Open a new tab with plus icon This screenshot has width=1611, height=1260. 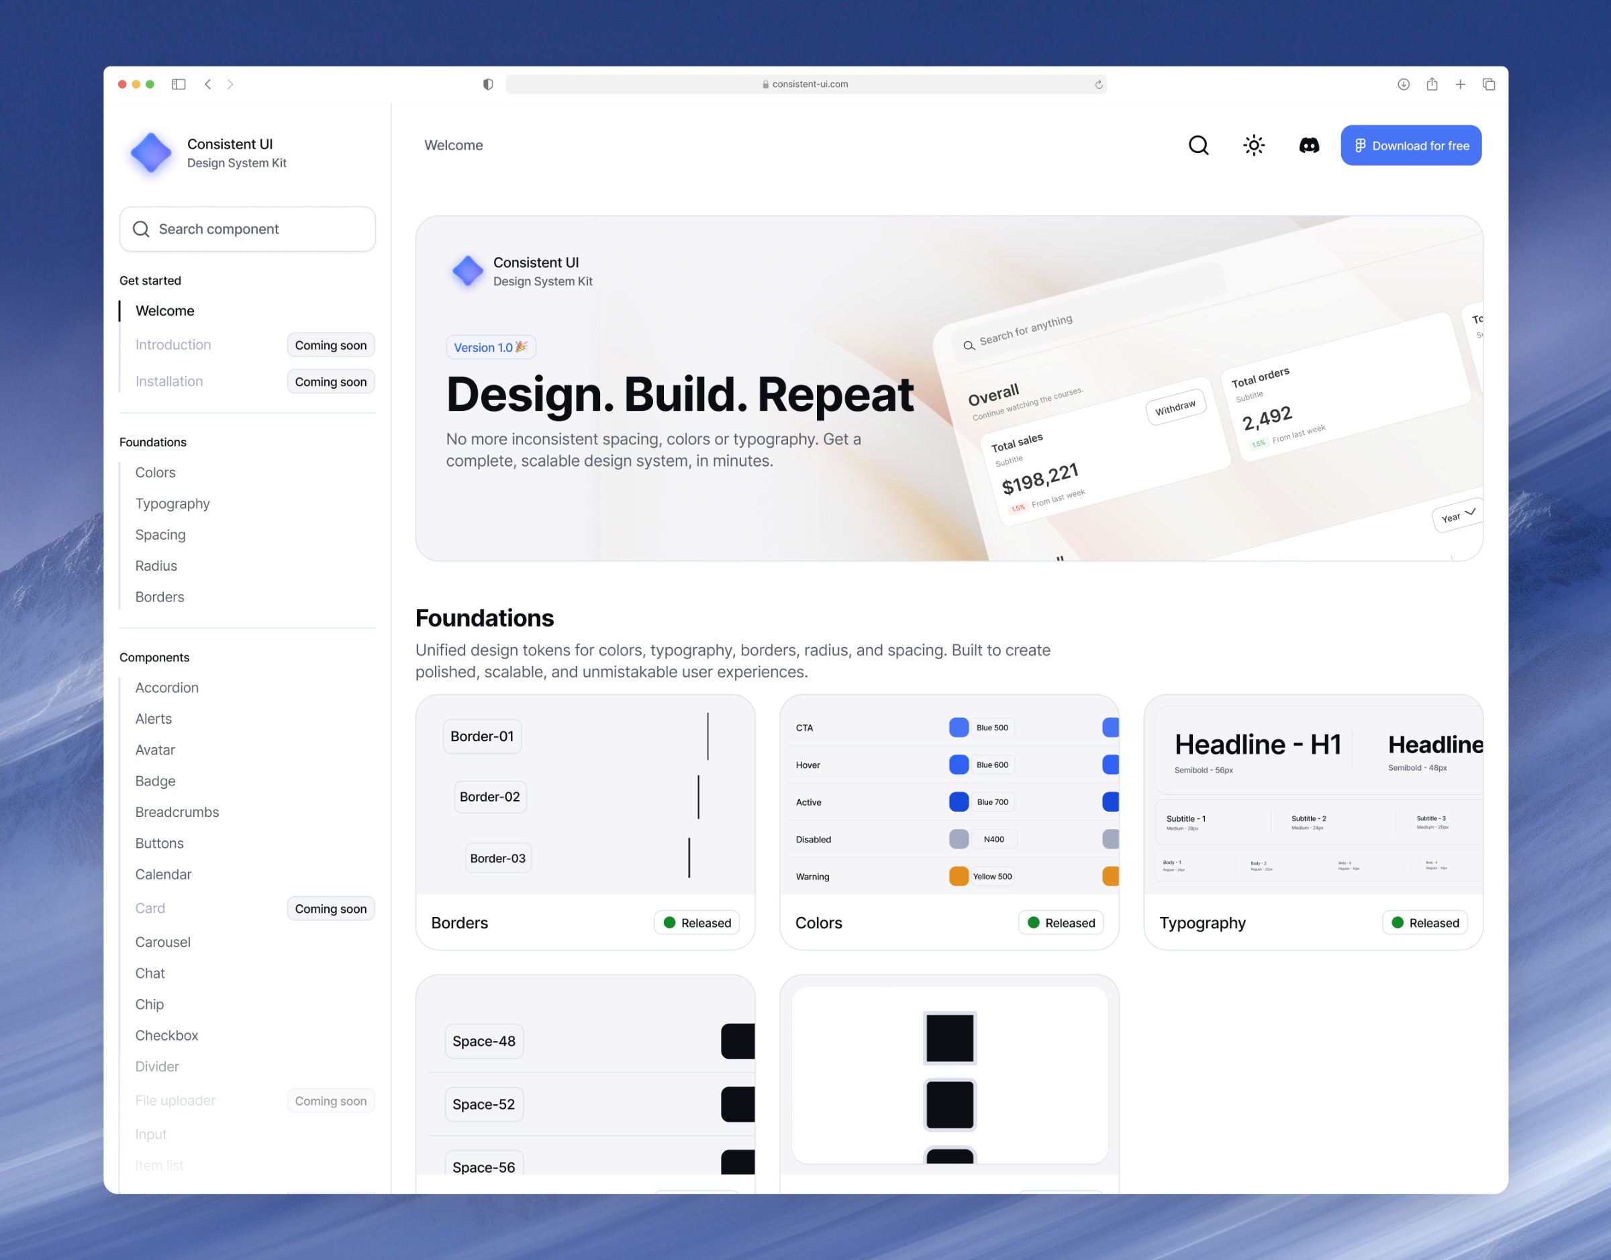(x=1460, y=84)
